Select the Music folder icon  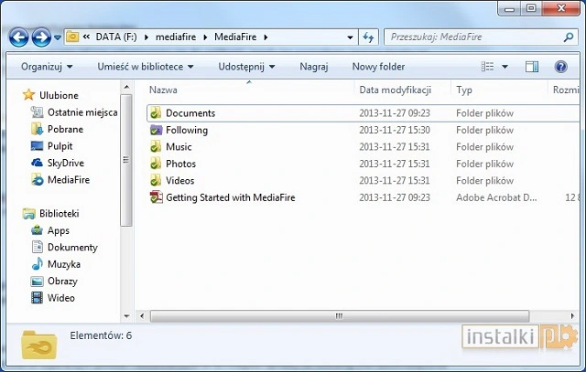tap(156, 146)
